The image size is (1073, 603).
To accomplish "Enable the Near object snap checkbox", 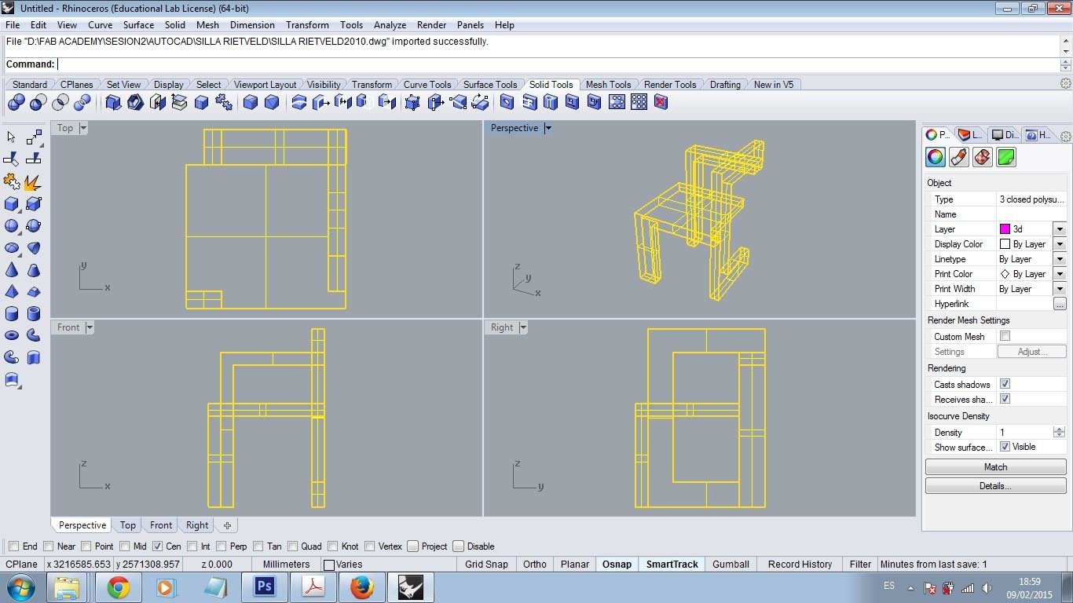I will point(49,546).
